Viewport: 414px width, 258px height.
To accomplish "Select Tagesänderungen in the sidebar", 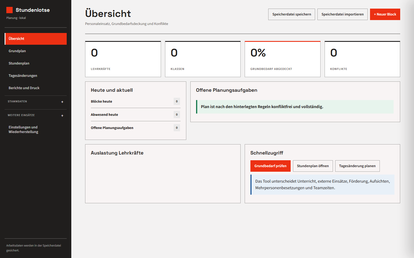I will [x=36, y=76].
